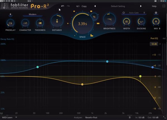Select the yellow-green Post EQ node

coord(140,76)
